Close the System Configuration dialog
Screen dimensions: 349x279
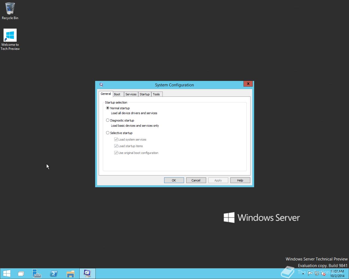248,84
